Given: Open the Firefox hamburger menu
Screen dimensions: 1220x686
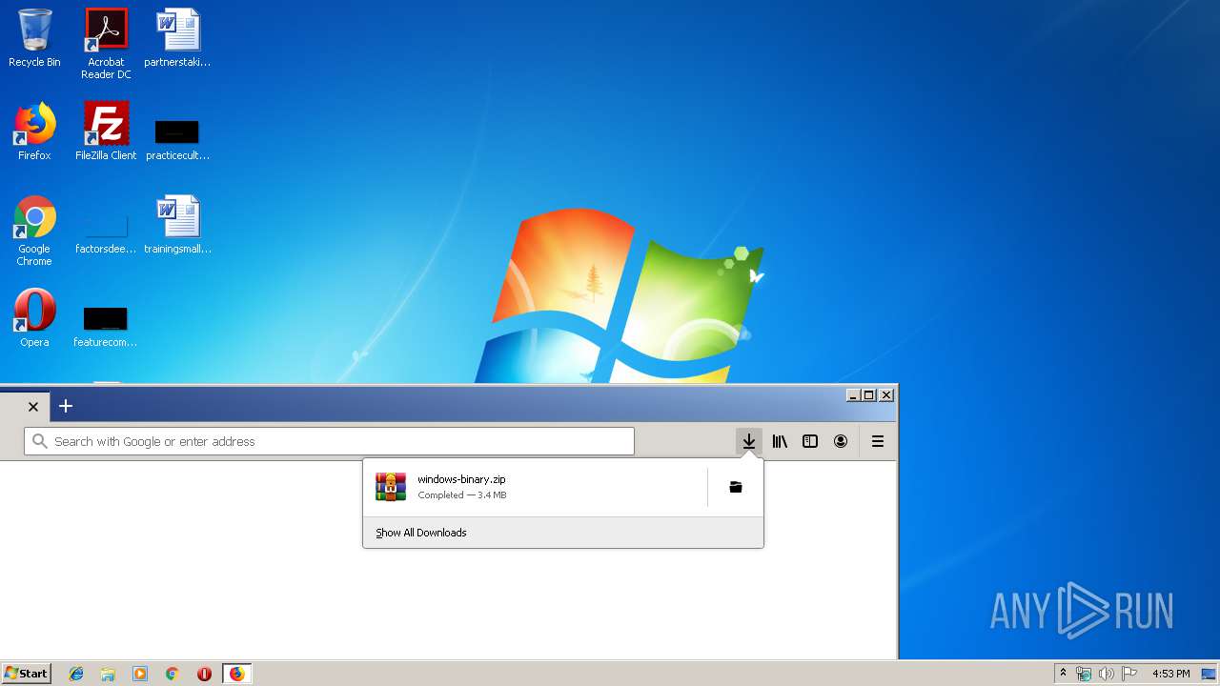Looking at the screenshot, I should [x=878, y=441].
